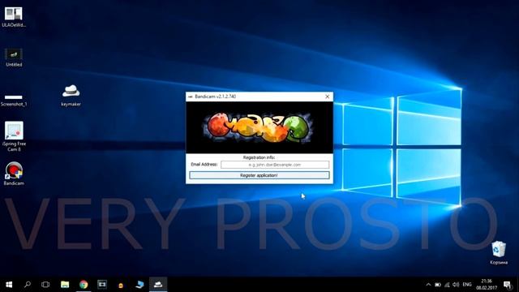Image resolution: width=519 pixels, height=292 pixels.
Task: Open the Action Center notifications icon
Action: (x=508, y=285)
